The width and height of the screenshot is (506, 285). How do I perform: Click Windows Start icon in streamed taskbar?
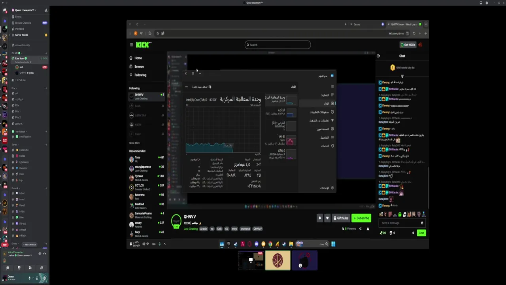(333, 244)
